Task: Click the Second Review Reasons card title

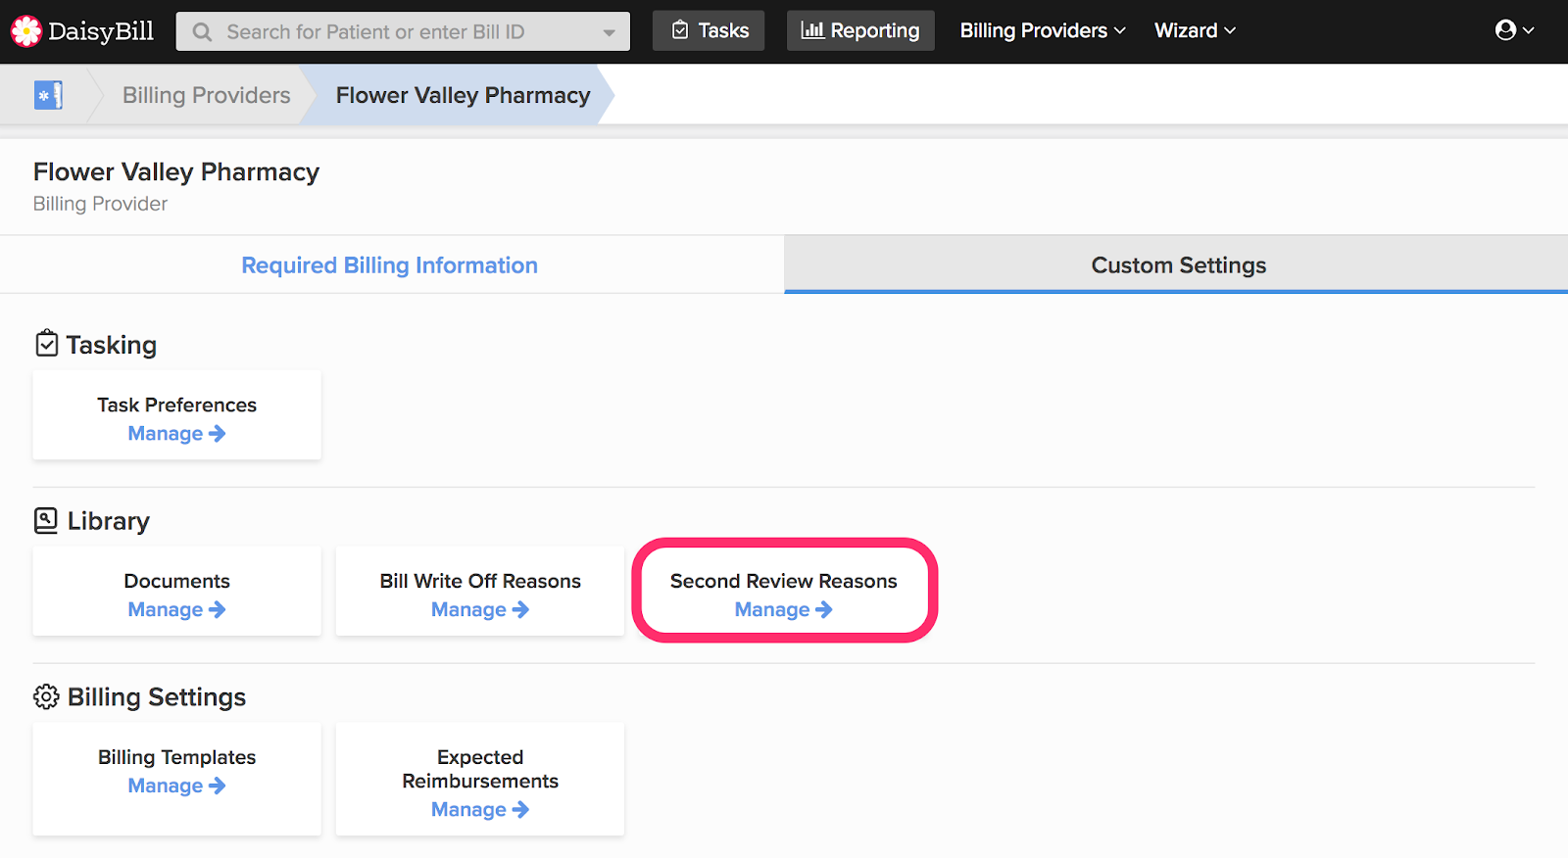Action: [784, 582]
